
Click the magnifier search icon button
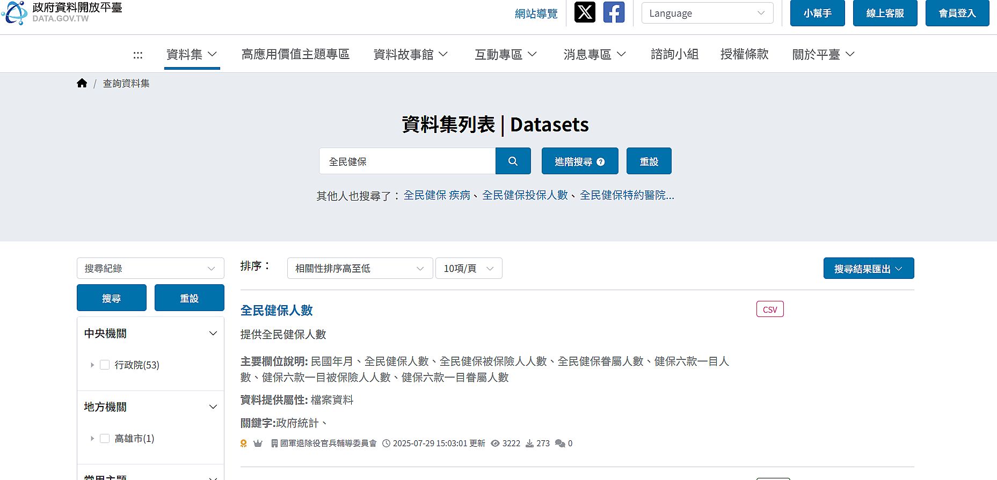pos(513,161)
